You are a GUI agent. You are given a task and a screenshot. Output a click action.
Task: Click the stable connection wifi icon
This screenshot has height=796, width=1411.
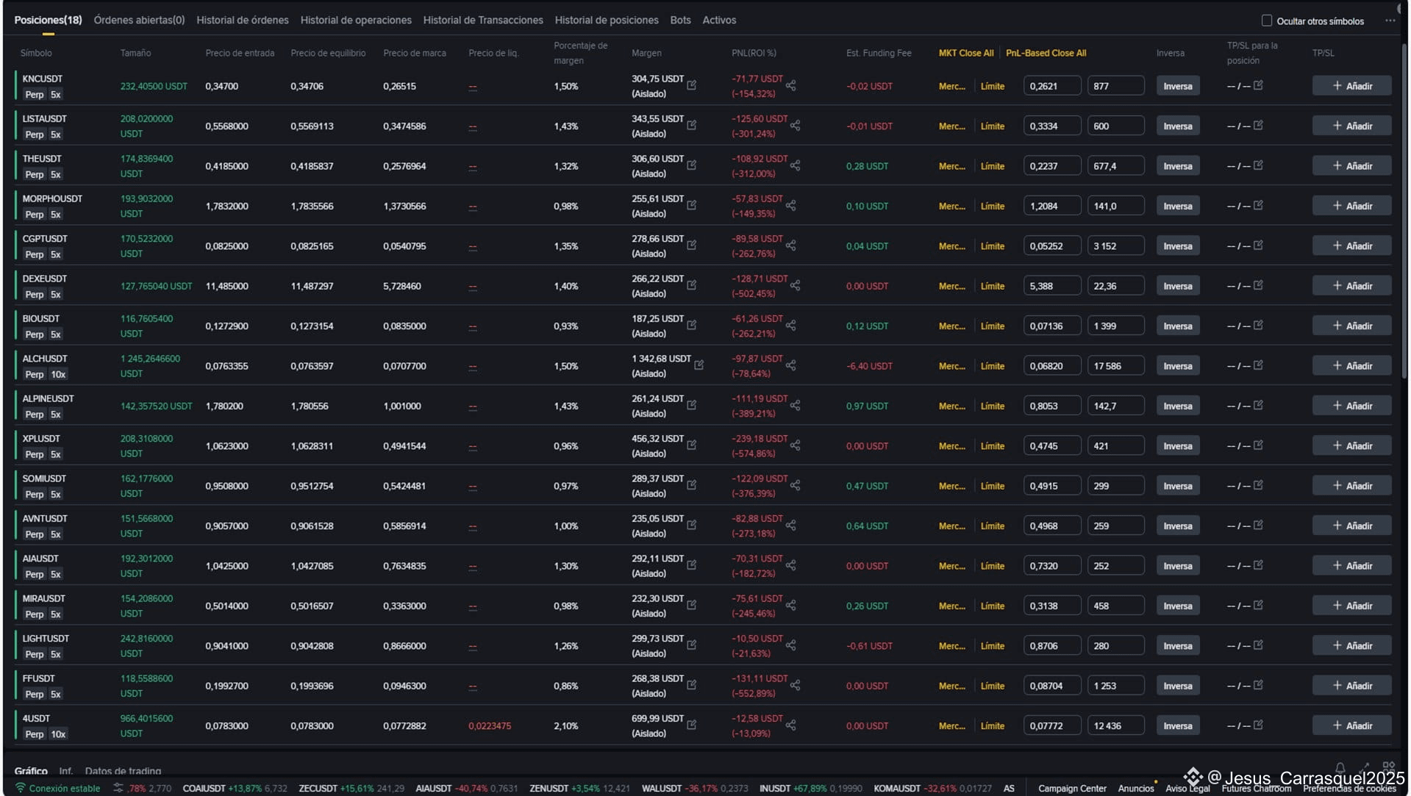(x=21, y=788)
